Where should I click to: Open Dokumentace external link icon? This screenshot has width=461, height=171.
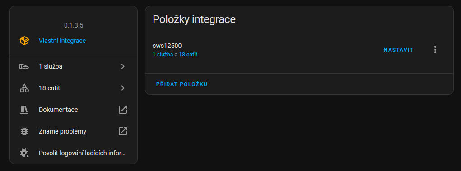123,110
